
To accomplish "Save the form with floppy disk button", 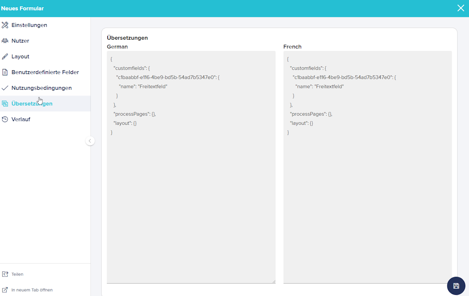I will point(456,286).
